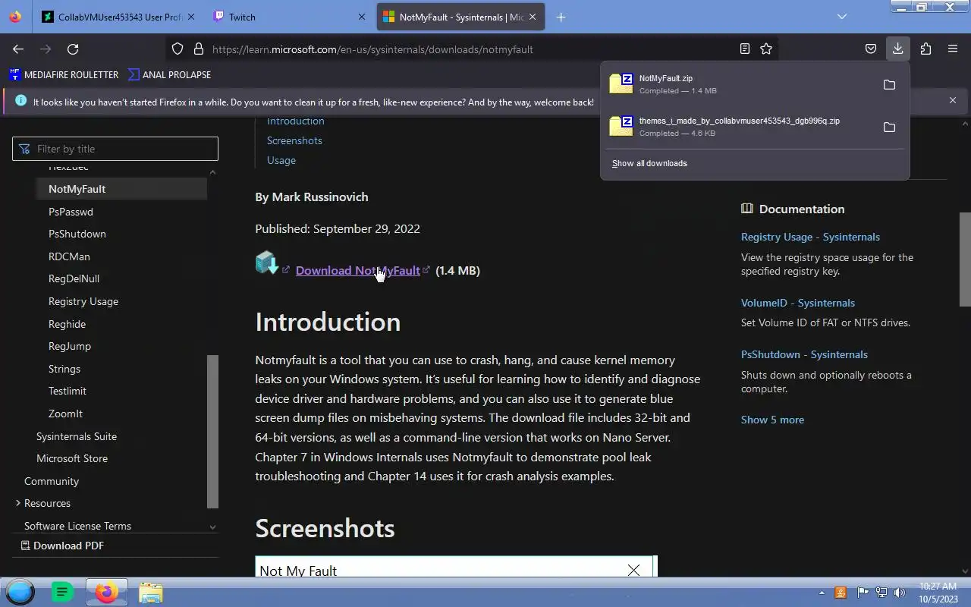This screenshot has width=971, height=607.
Task: Open PsPasswd in the sidebar
Action: click(71, 212)
